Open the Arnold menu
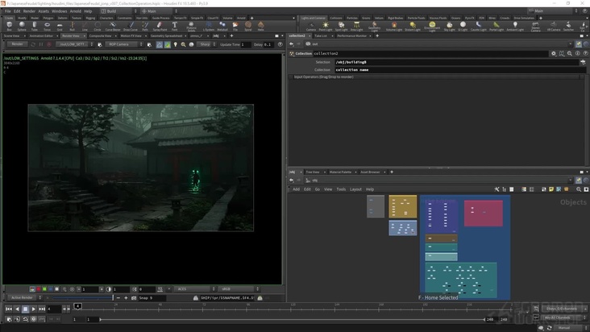Screen dimensions: 590x332 [75, 11]
